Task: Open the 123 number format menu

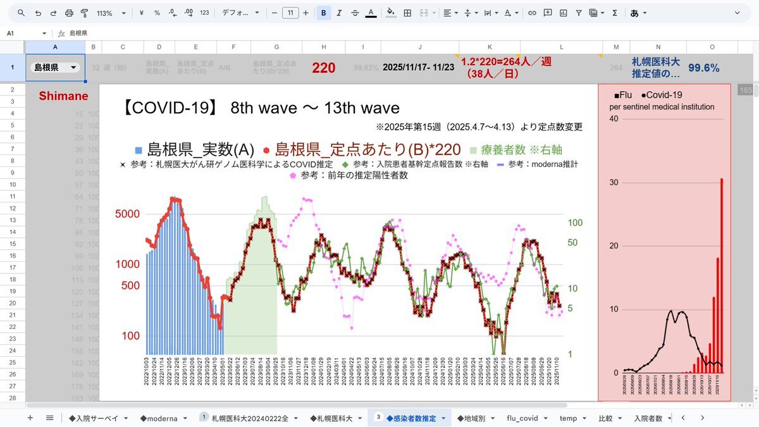Action: pos(204,13)
